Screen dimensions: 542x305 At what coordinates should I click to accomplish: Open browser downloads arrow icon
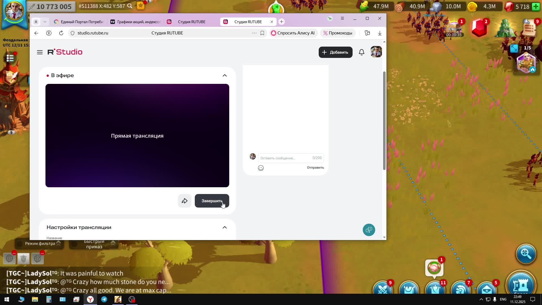(x=380, y=33)
